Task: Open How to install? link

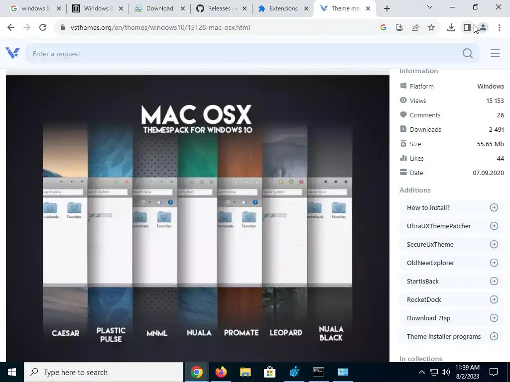Action: point(452,207)
